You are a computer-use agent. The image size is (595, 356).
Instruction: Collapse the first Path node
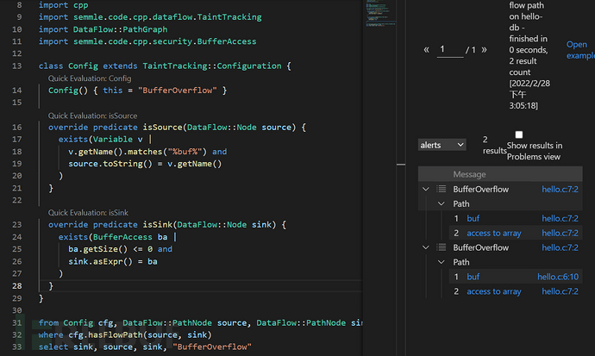442,203
